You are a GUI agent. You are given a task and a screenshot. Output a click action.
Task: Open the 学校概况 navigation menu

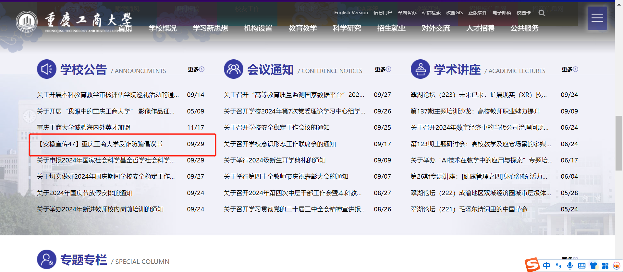click(x=163, y=28)
